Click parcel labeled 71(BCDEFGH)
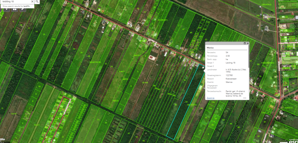 [x=267, y=63]
